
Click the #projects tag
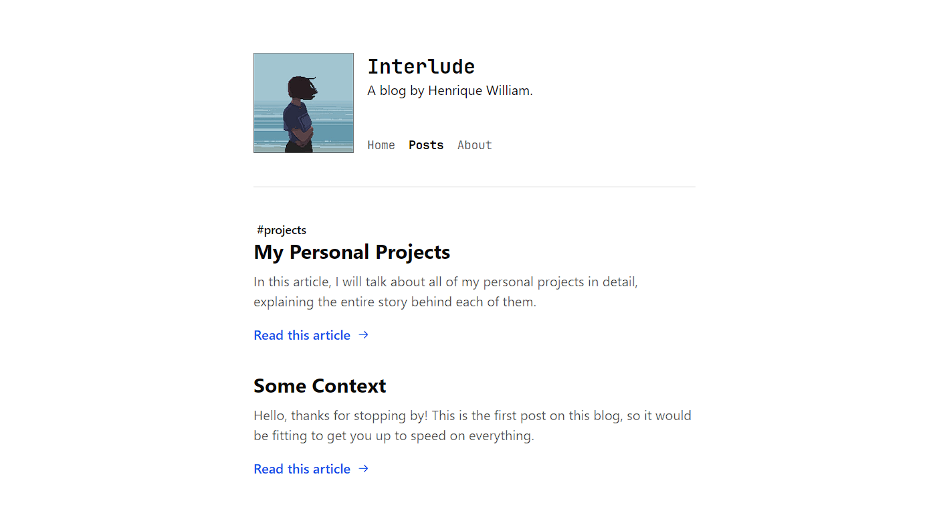point(282,230)
